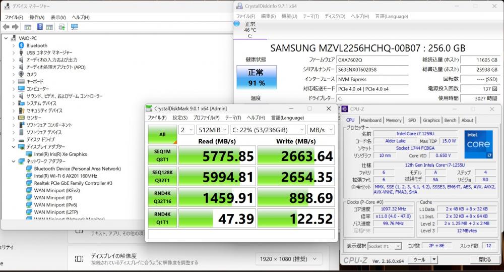
Task: Open drive selection dropdown C: 22%
Action: [x=268, y=130]
